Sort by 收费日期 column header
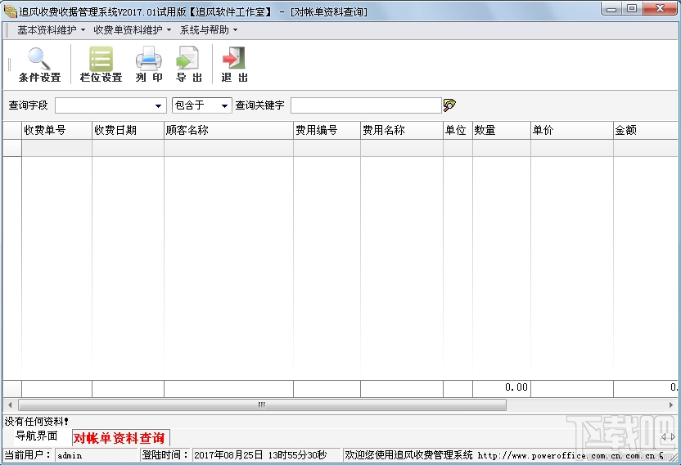The image size is (681, 465). [x=129, y=130]
